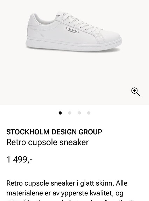Click the partially visible third description line
The width and height of the screenshot is (149, 201).
pos(70,200)
